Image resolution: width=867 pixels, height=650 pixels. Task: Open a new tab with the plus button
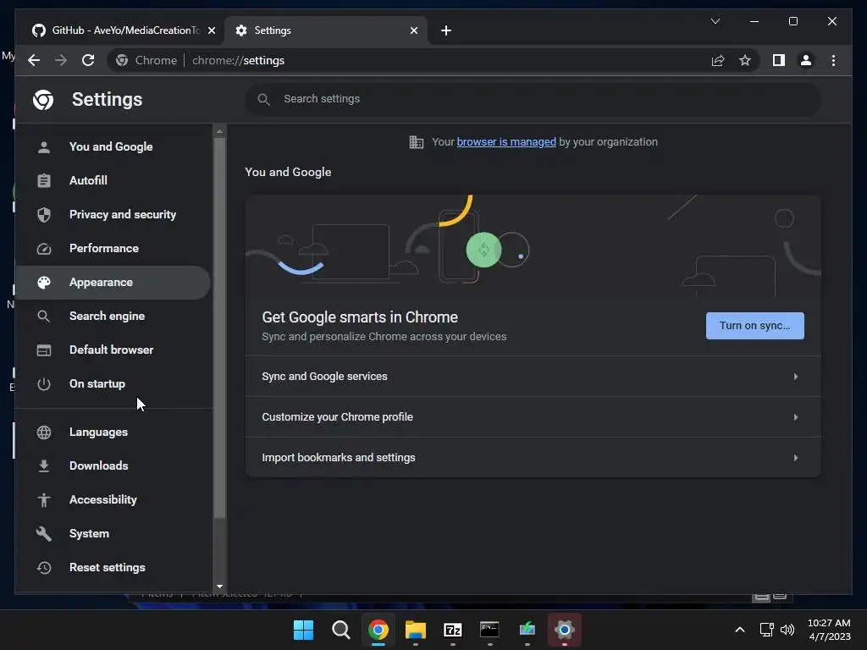click(446, 30)
